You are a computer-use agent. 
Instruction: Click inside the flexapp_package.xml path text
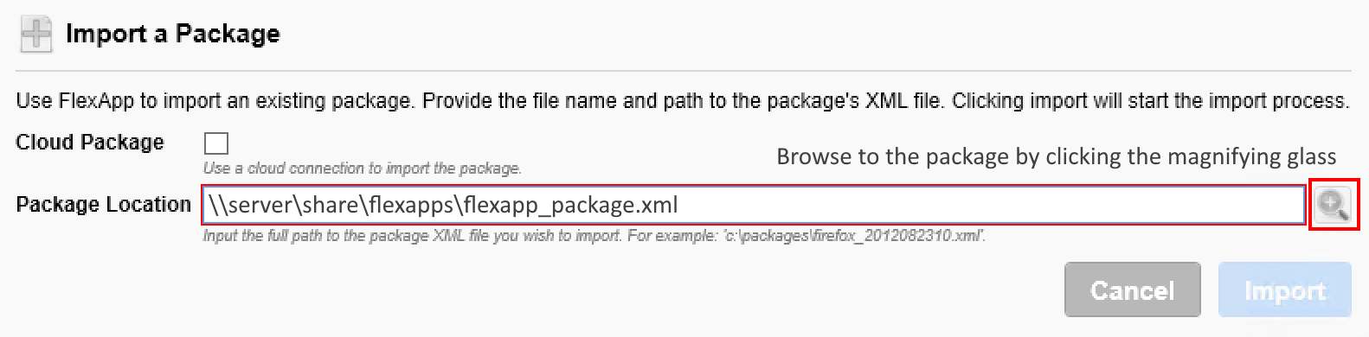click(x=443, y=205)
